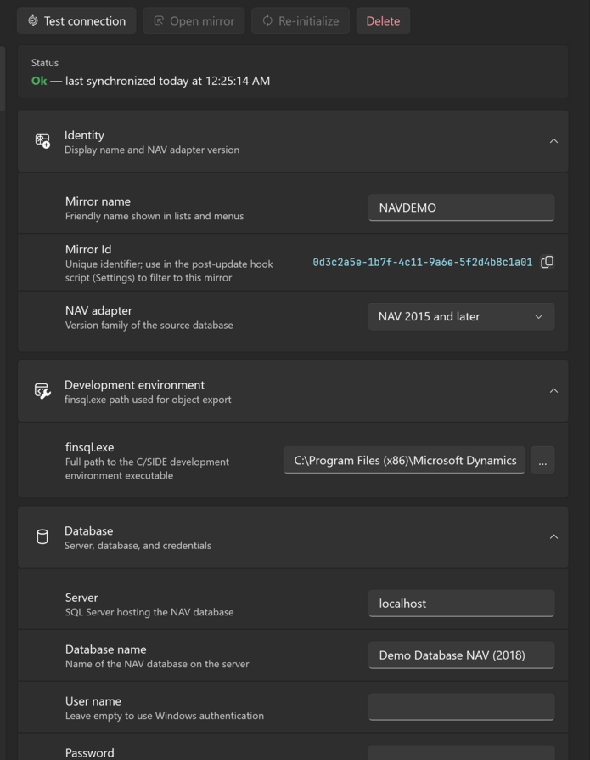Click the Identity section icon
Image resolution: width=590 pixels, height=760 pixels.
tap(42, 141)
